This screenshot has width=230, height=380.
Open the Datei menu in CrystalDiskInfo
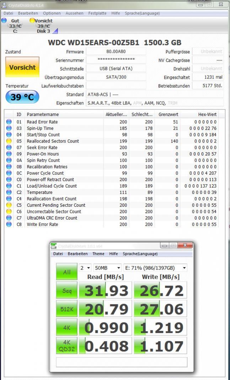pyautogui.click(x=8, y=13)
